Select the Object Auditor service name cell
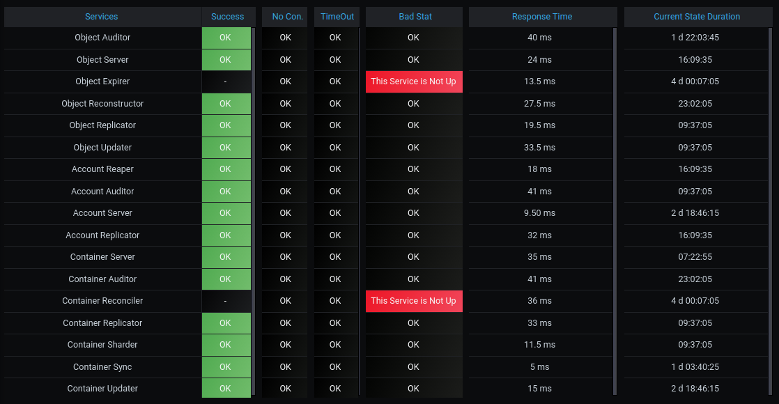The height and width of the screenshot is (404, 779). coord(102,38)
